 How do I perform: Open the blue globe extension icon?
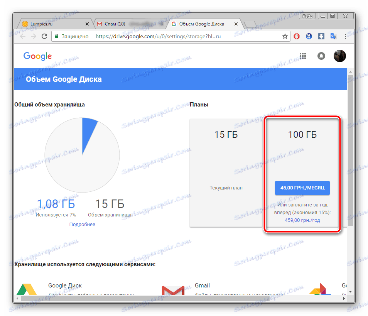tap(309, 36)
